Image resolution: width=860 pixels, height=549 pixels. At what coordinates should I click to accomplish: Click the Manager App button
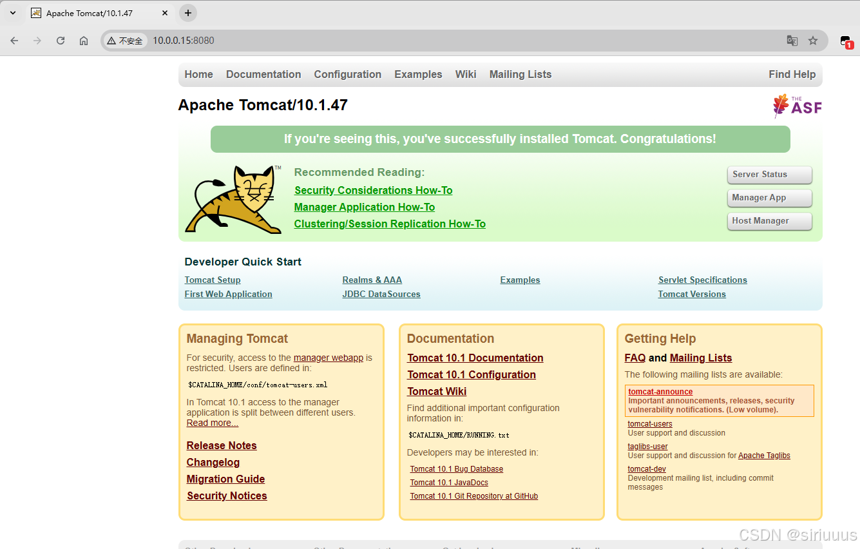[x=769, y=198]
